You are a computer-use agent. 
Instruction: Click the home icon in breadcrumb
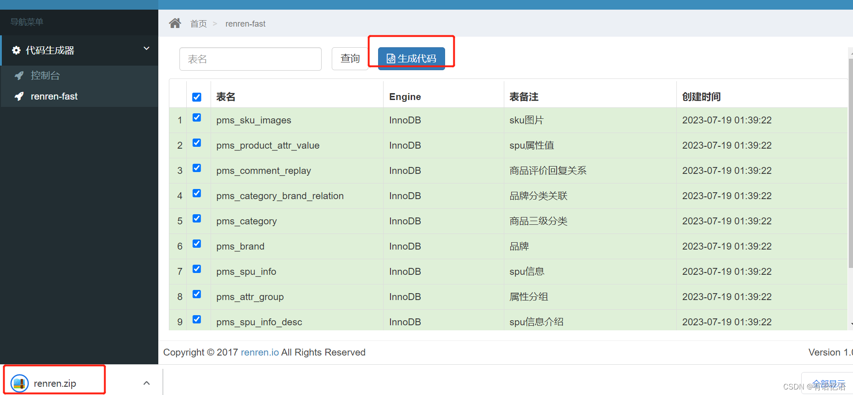[x=175, y=23]
